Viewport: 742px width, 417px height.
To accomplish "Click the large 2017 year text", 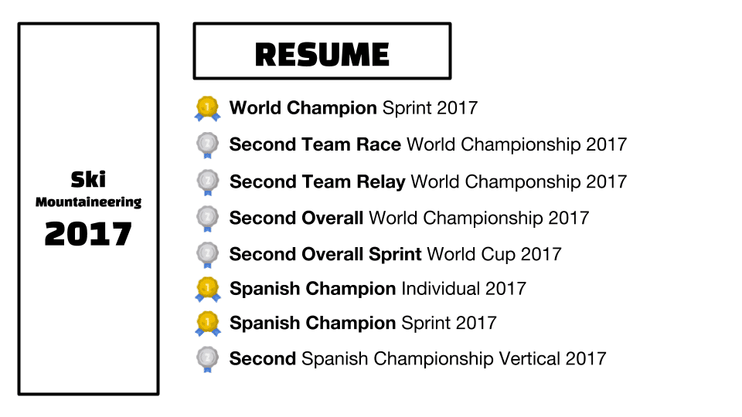I will pyautogui.click(x=88, y=233).
